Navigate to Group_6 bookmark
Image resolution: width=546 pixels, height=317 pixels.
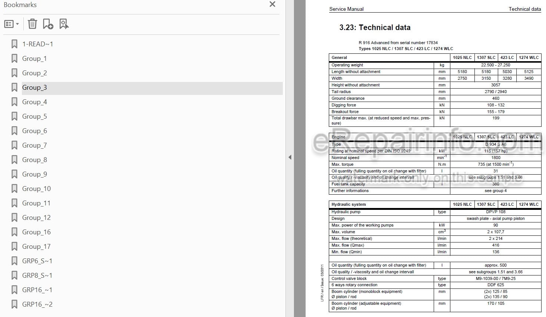[34, 131]
